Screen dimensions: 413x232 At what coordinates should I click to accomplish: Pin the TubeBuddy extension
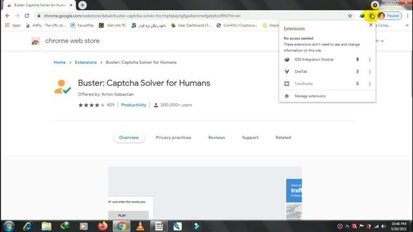pos(358,84)
